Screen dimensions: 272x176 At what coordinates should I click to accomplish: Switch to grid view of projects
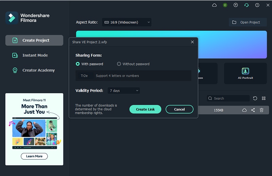pyautogui.click(x=264, y=98)
